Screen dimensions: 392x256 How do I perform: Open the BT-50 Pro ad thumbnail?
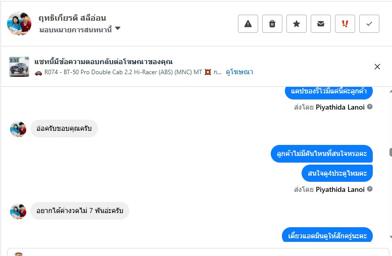pos(19,67)
